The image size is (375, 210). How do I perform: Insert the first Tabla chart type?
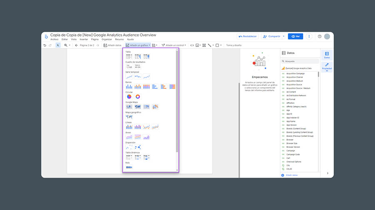tap(129, 56)
